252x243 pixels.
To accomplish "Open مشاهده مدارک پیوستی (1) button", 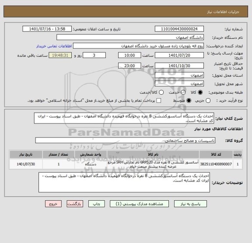I will (139, 204).
